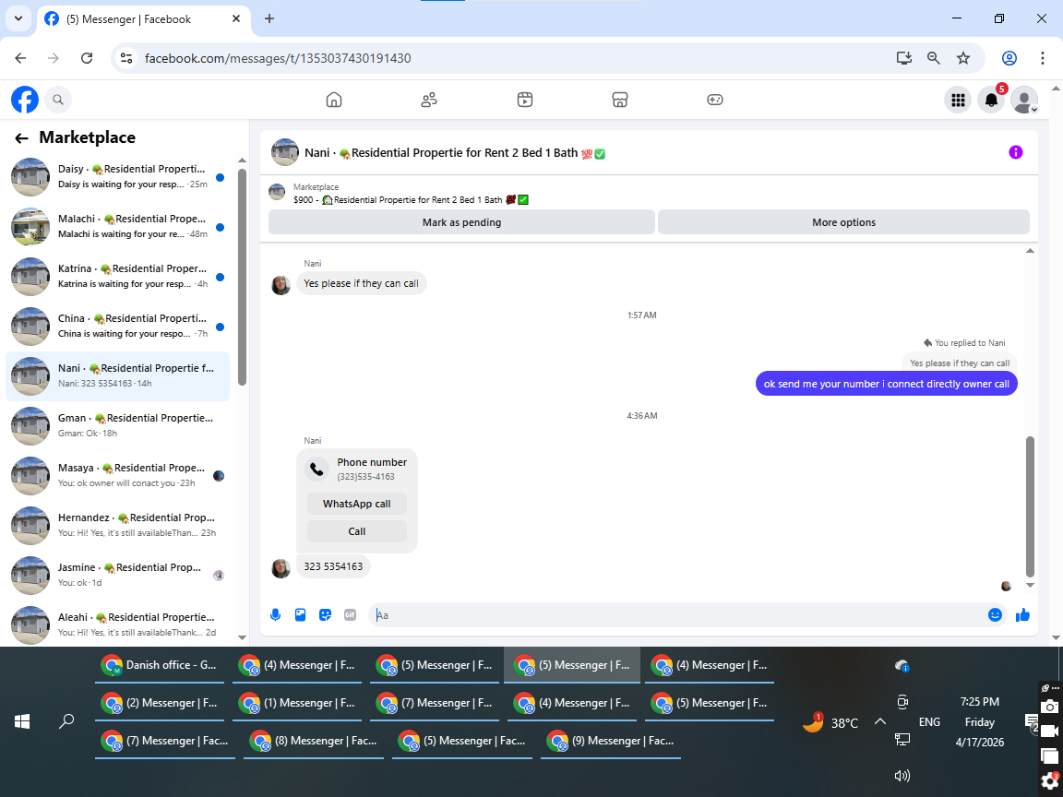This screenshot has width=1063, height=797.
Task: Click the conversation list scroll-down arrow
Action: pyautogui.click(x=242, y=637)
